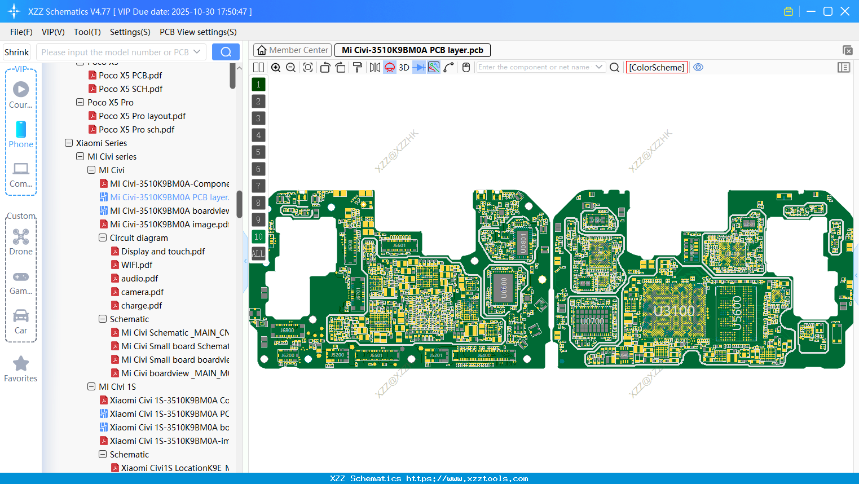Click the paintbrush fill tool
859x484 pixels.
tap(358, 67)
